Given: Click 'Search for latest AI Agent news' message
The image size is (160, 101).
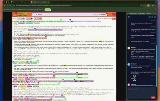Looking at the screenshot, I should (142, 36).
